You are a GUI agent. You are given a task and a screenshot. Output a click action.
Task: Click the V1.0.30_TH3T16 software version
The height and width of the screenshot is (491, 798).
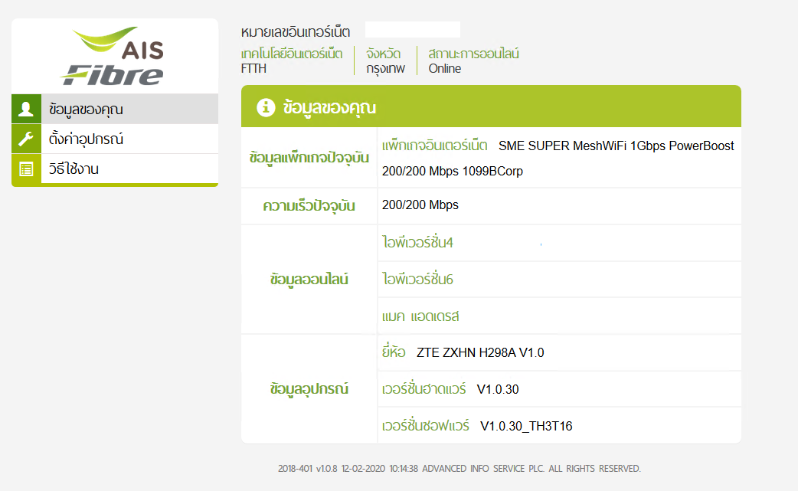tap(526, 427)
